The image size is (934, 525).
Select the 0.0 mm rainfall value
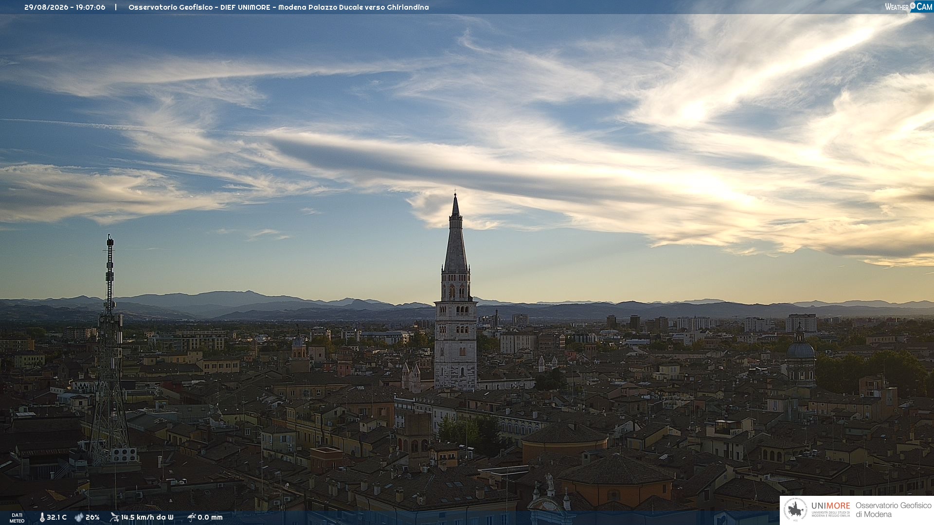point(210,518)
